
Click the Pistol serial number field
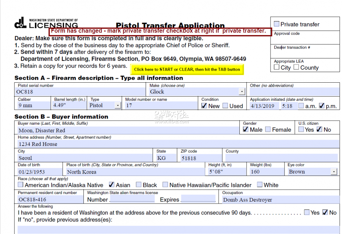[x=80, y=92]
